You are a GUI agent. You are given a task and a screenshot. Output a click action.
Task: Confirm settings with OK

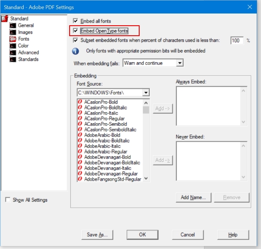(x=143, y=235)
